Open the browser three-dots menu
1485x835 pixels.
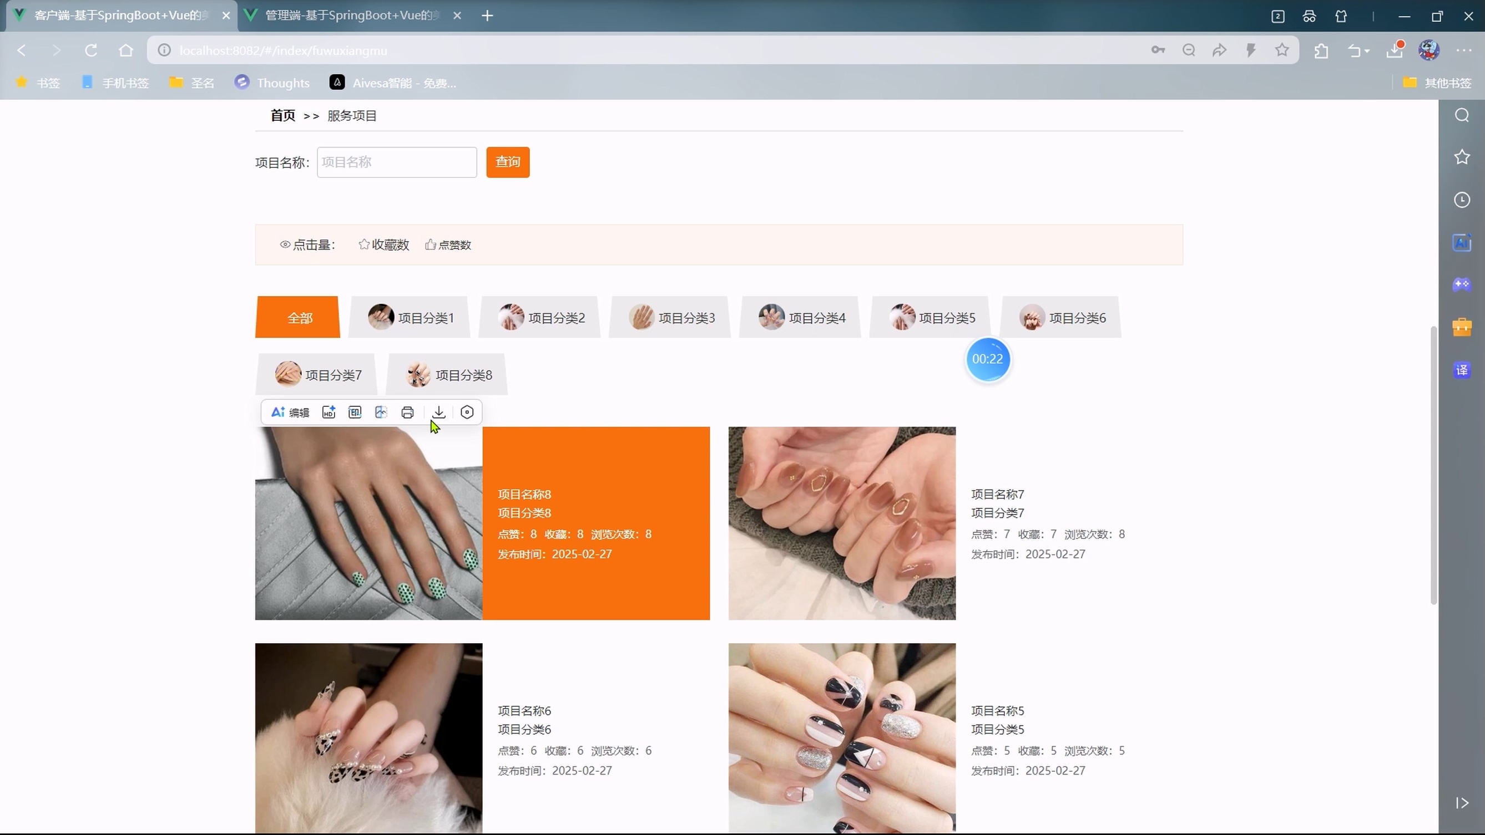[x=1464, y=50]
